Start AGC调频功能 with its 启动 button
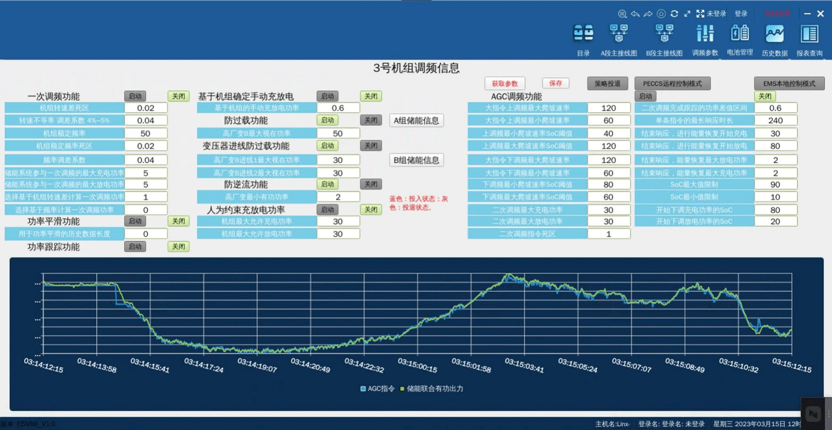 645,96
